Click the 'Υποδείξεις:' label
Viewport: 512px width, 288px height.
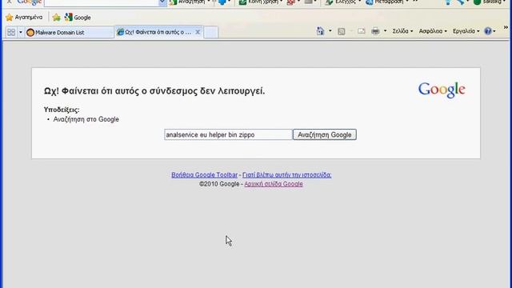click(62, 110)
